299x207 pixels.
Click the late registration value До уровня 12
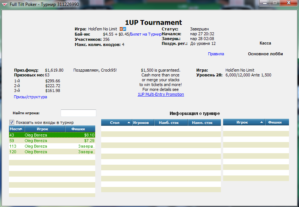click(203, 43)
